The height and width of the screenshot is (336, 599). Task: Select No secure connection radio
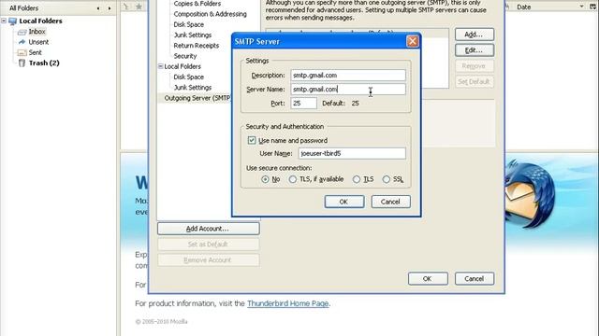point(265,179)
